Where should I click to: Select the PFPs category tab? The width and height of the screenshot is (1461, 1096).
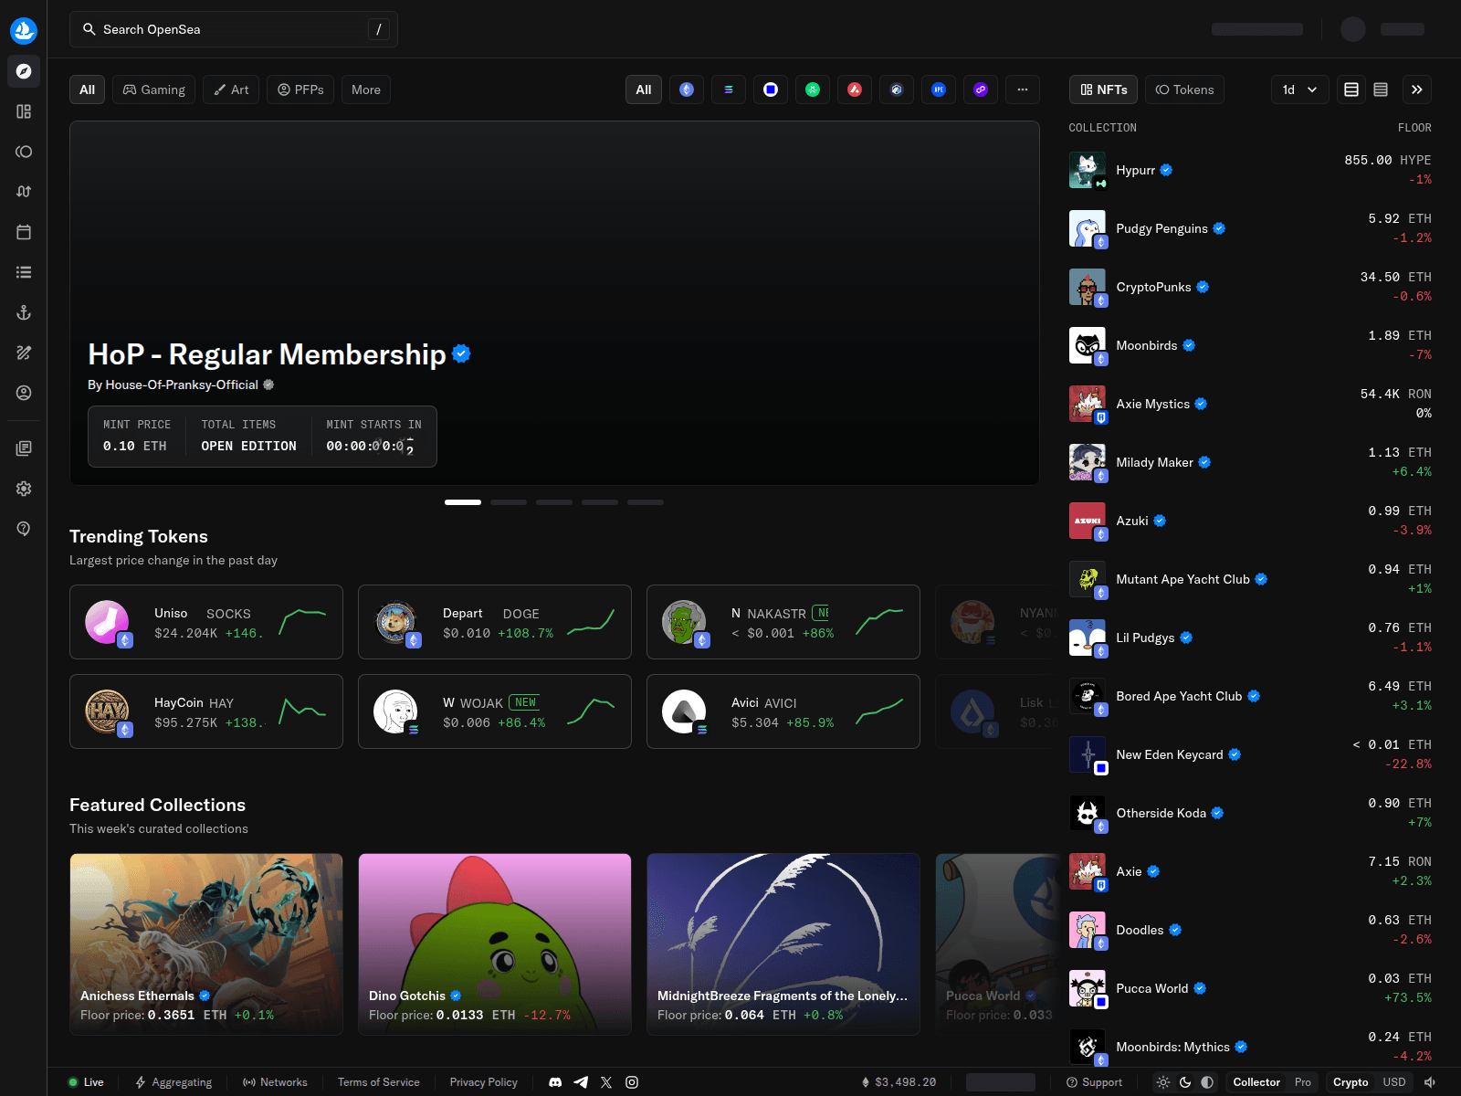(300, 90)
